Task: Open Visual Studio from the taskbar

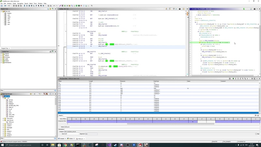Action: coord(109,145)
